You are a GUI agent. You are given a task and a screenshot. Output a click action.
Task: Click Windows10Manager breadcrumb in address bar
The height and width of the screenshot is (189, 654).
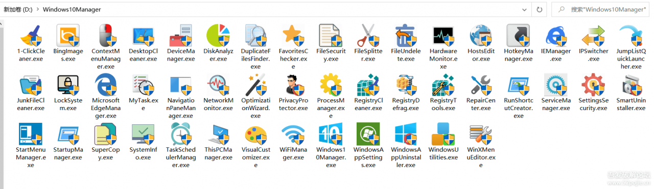pyautogui.click(x=72, y=10)
